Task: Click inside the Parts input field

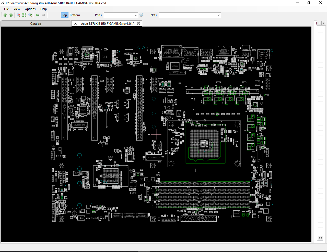Action: (119, 15)
